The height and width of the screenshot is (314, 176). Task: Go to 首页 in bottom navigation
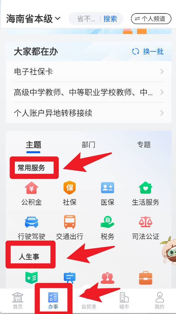click(x=18, y=301)
